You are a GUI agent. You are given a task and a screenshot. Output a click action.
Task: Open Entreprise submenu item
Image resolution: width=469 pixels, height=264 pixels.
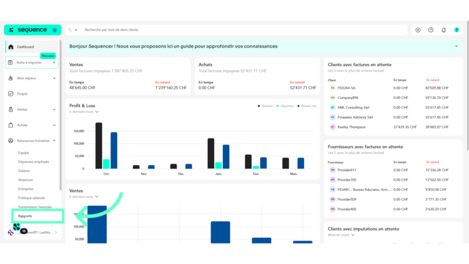[x=26, y=189]
